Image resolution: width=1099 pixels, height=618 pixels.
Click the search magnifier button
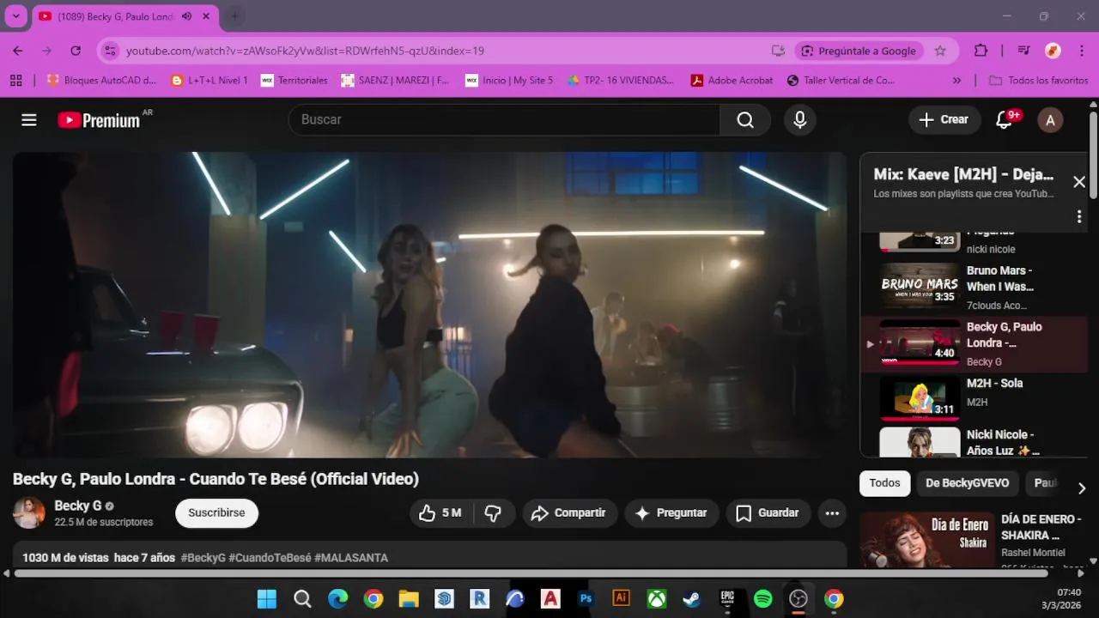pyautogui.click(x=745, y=120)
